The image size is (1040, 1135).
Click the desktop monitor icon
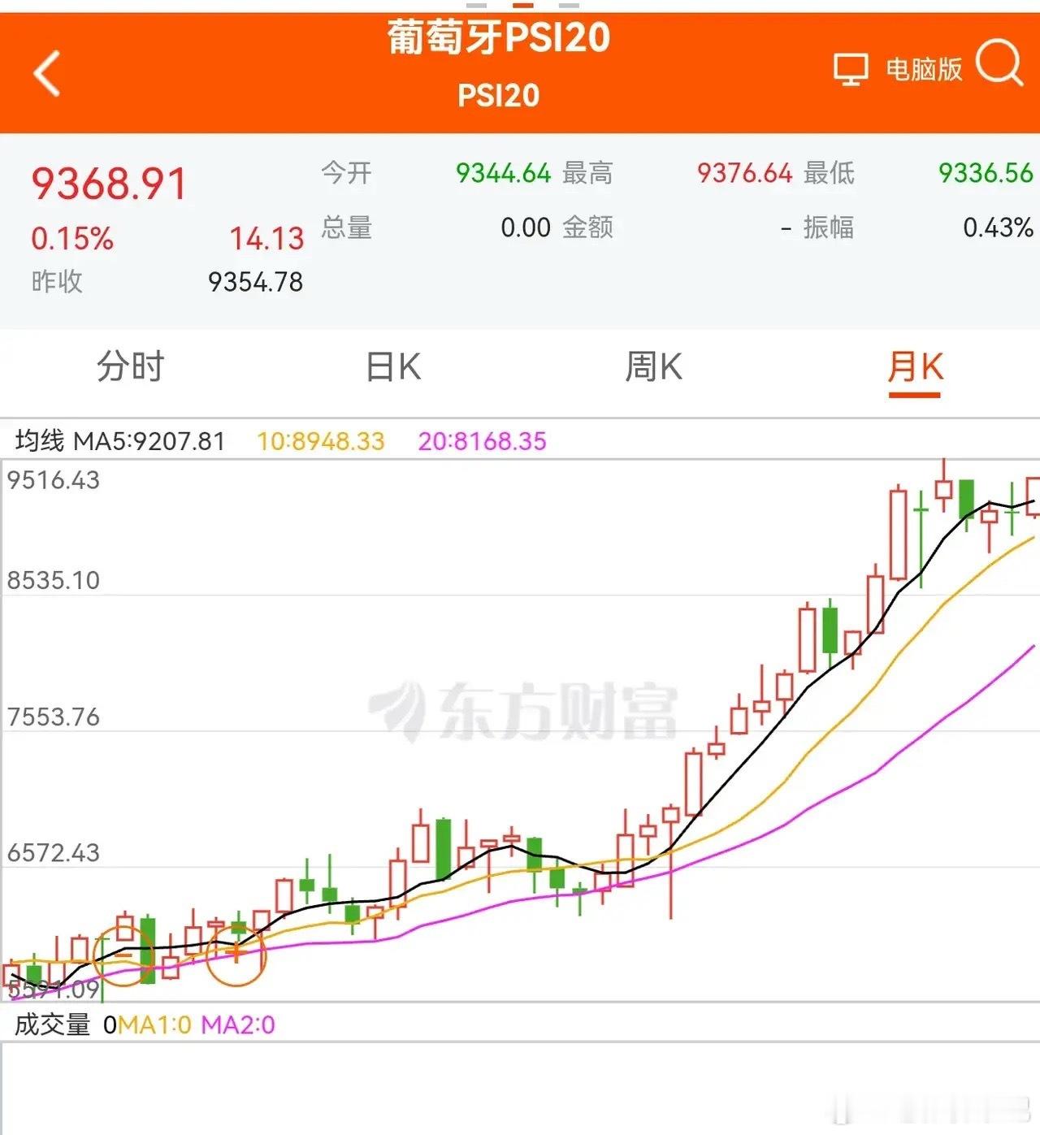click(851, 70)
